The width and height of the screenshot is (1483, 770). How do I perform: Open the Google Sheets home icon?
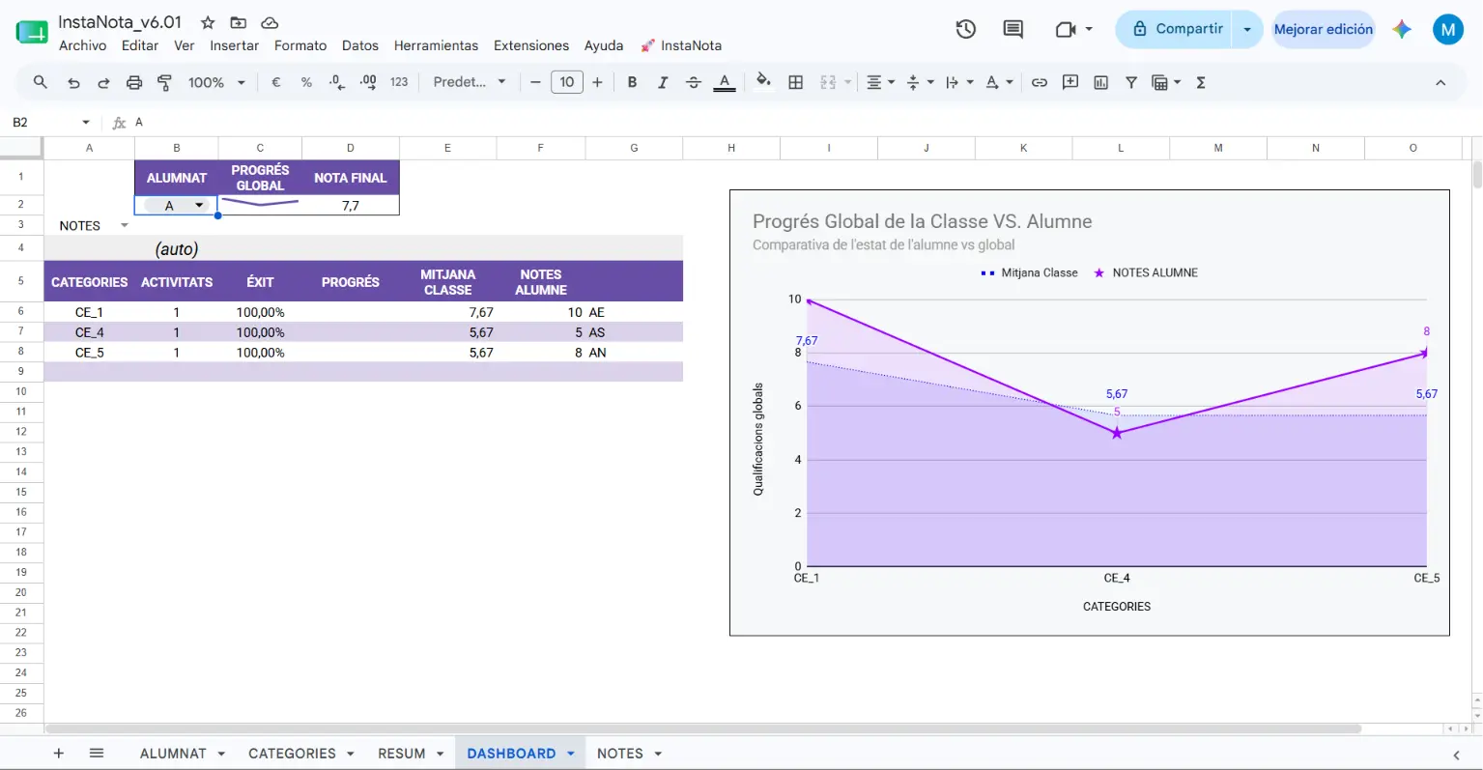click(x=32, y=32)
